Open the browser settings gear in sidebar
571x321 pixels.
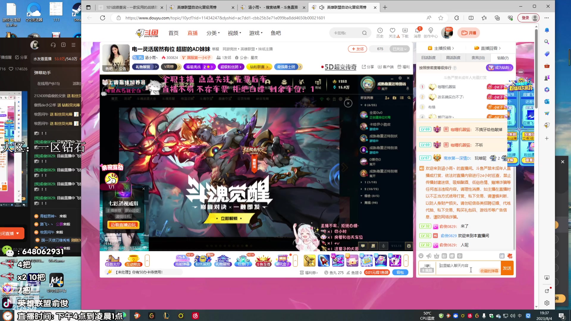tap(547, 303)
